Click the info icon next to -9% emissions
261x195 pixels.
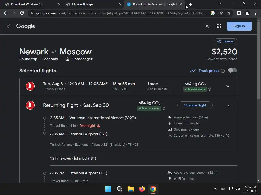(x=164, y=108)
